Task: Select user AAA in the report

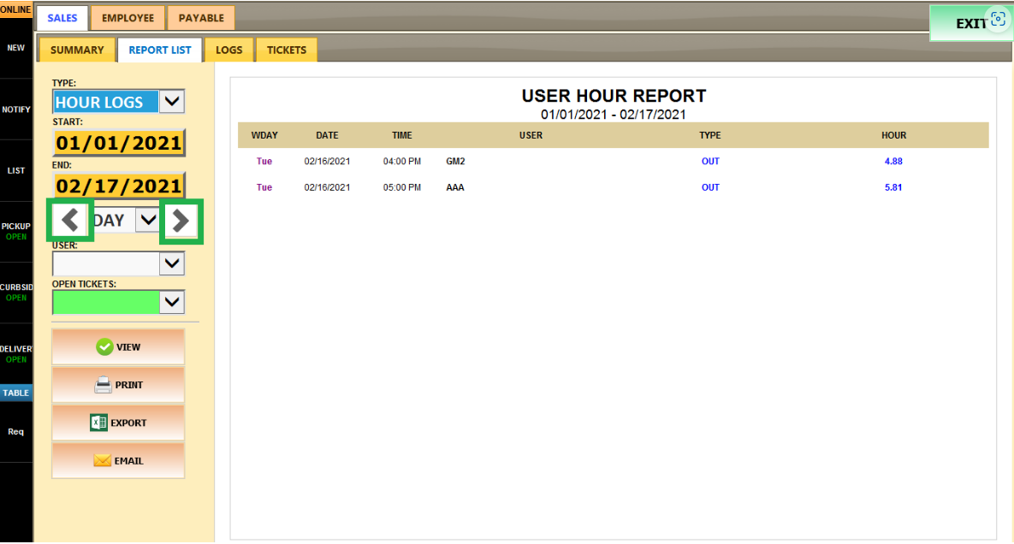Action: click(x=455, y=187)
